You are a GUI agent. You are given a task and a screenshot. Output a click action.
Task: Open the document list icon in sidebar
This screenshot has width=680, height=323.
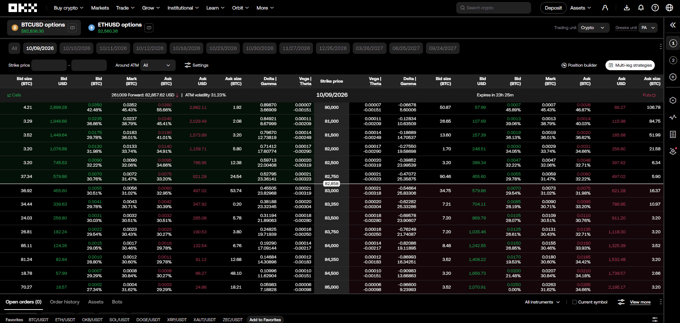(673, 134)
